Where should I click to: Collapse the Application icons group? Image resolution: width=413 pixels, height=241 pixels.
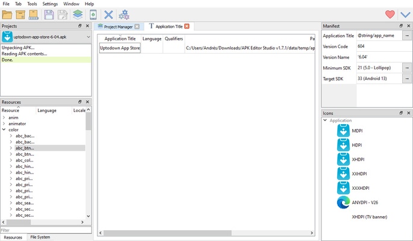point(325,120)
